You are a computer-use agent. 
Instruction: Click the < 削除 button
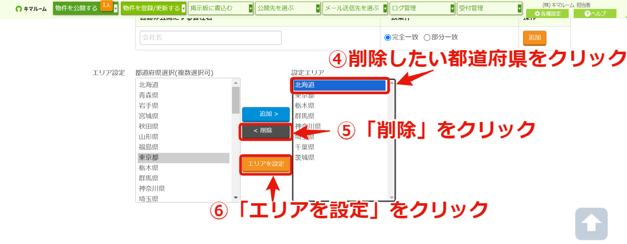click(x=266, y=131)
